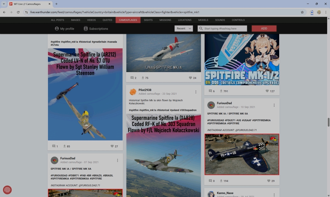View site information icon in address bar
The height and width of the screenshot is (197, 330).
click(26, 12)
